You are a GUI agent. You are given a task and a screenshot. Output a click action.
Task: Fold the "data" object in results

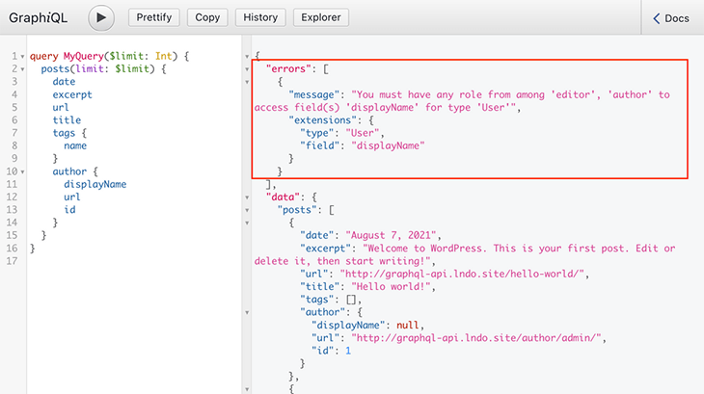pos(247,197)
